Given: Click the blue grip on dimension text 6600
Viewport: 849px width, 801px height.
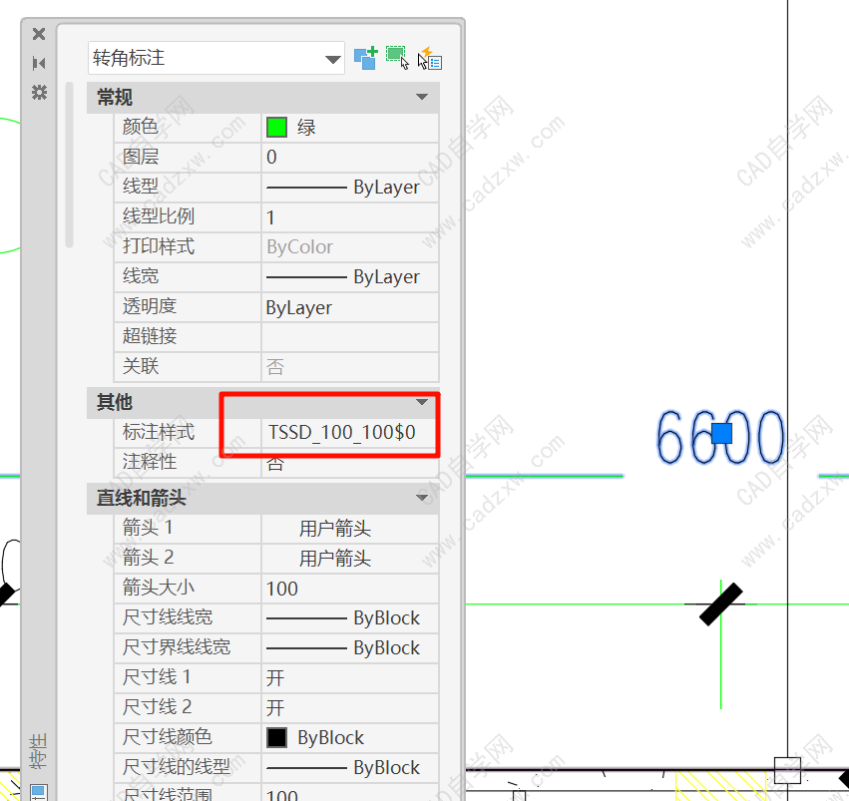Looking at the screenshot, I should (721, 433).
